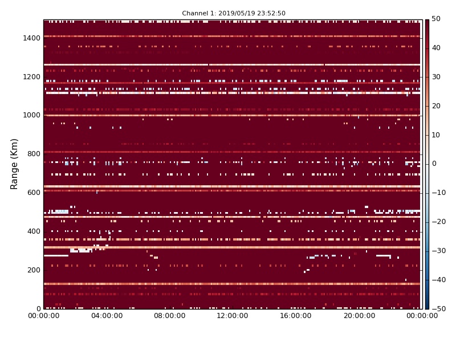Click the colorbar at the 0 level
The width and height of the screenshot is (456, 342).
pos(427,164)
